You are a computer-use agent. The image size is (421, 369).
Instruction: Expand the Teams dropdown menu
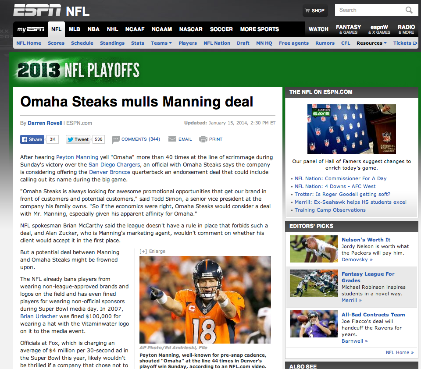coord(161,43)
